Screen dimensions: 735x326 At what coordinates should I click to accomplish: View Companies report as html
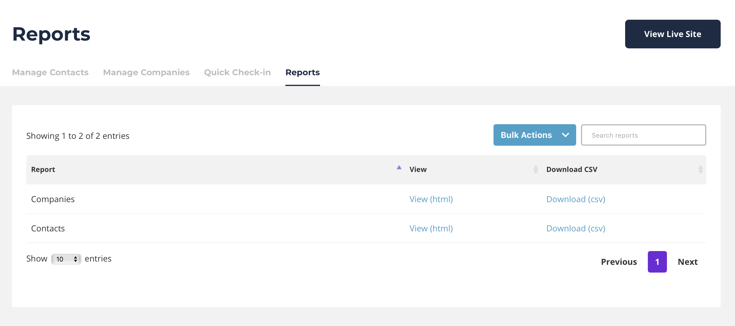click(x=431, y=199)
